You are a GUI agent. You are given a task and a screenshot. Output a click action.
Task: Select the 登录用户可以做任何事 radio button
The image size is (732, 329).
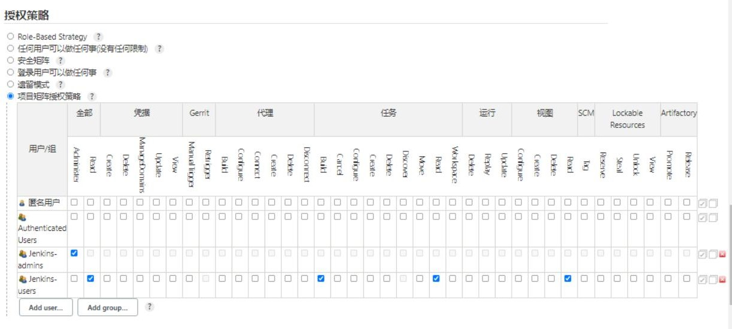[10, 72]
